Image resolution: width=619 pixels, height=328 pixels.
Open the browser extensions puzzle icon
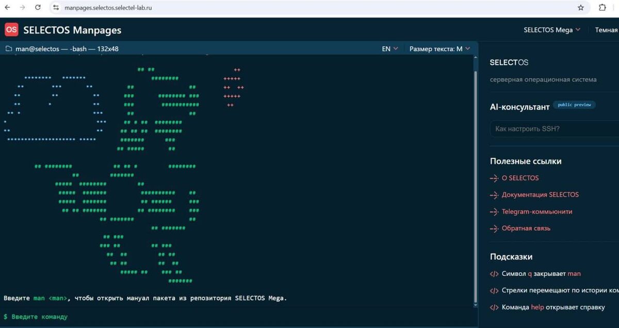click(602, 8)
